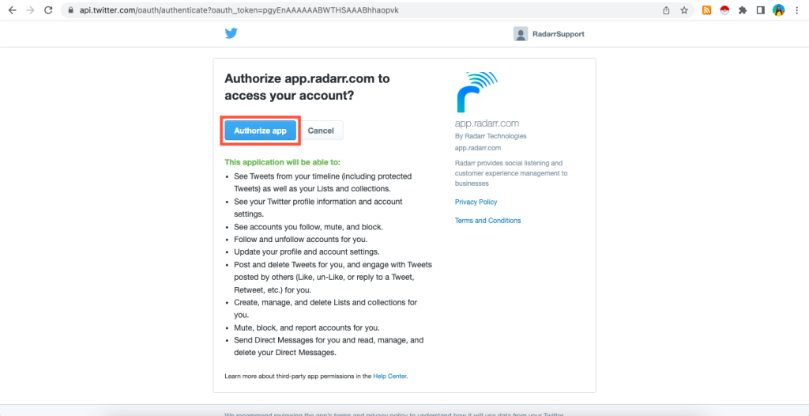
Task: Reload the page with refresh icon
Action: [48, 10]
